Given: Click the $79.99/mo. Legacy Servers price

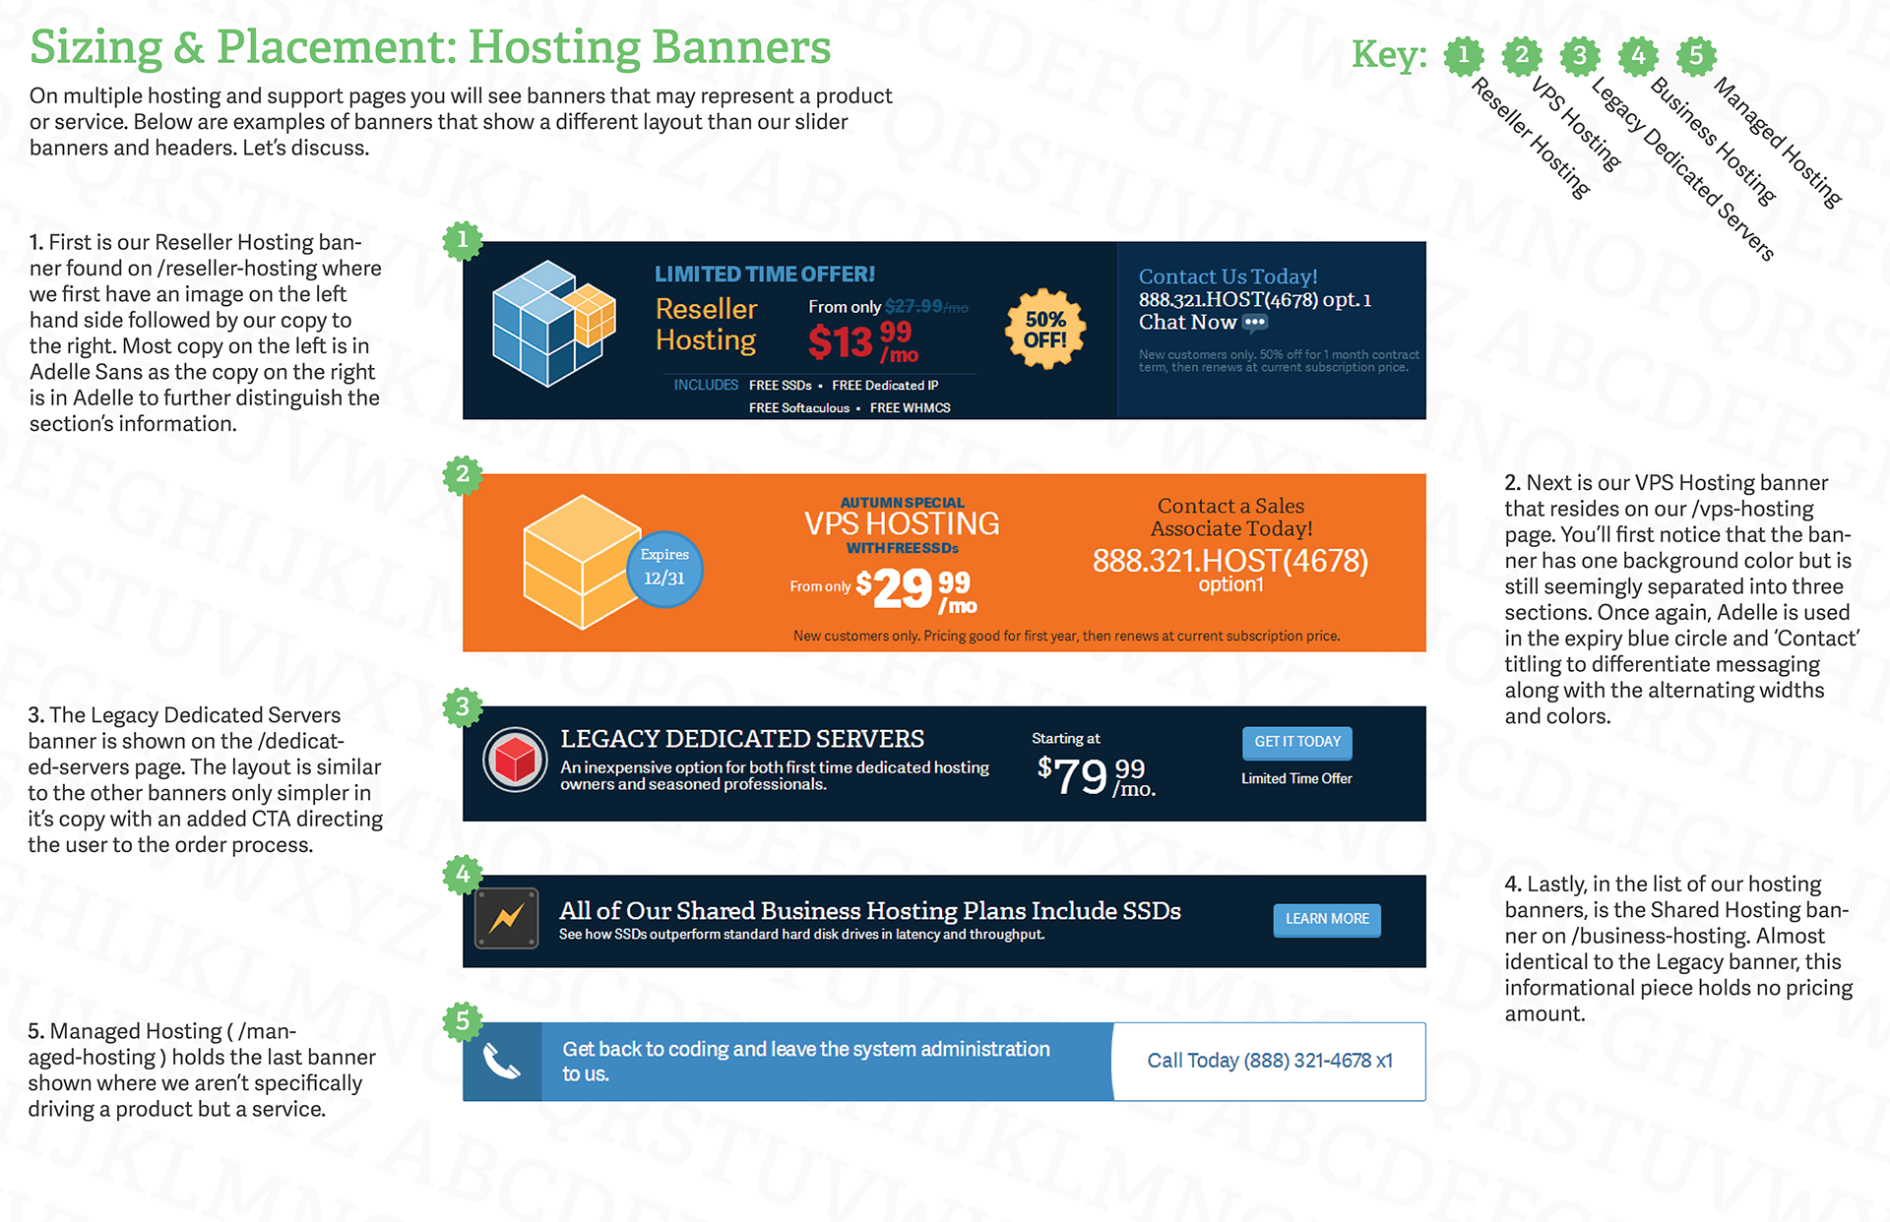Looking at the screenshot, I should pos(1095,775).
